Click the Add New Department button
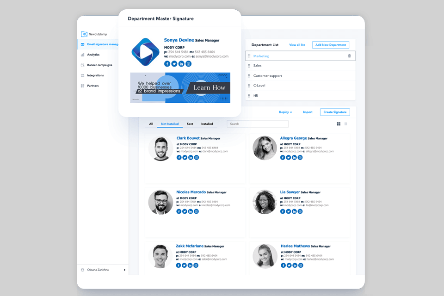Viewport: 444px width, 296px height. [x=330, y=45]
